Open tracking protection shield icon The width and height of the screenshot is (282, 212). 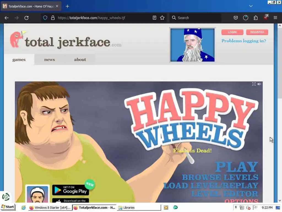coord(45,18)
